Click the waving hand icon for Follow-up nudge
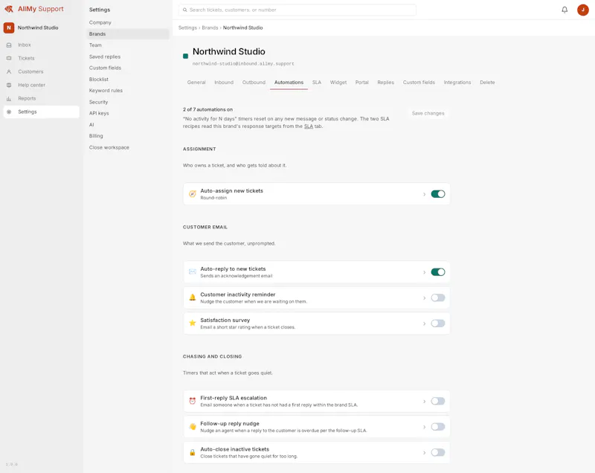 [193, 427]
